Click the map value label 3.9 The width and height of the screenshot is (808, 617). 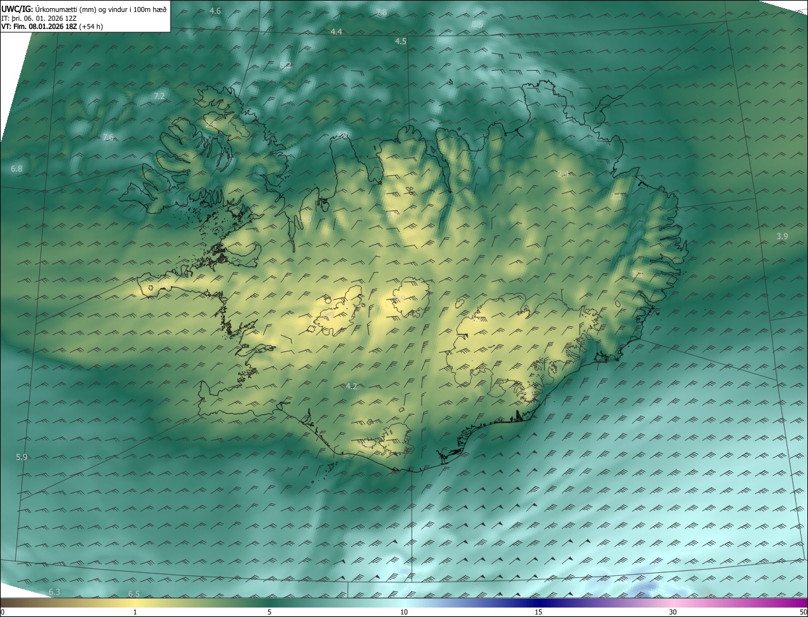782,237
